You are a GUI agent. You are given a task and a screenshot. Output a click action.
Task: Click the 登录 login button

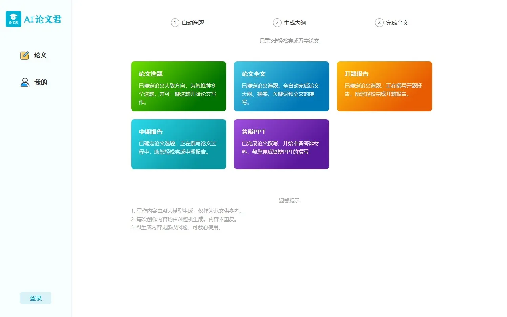click(35, 298)
